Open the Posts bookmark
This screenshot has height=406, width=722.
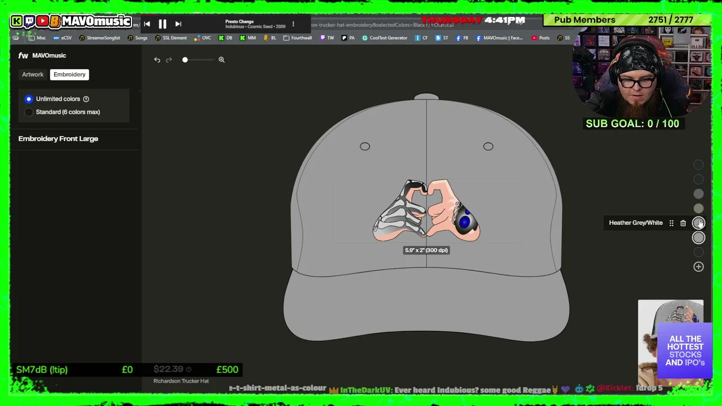click(x=540, y=38)
